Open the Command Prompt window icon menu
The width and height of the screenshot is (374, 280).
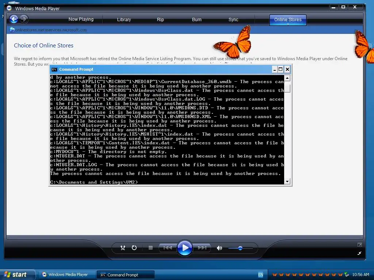[54, 70]
